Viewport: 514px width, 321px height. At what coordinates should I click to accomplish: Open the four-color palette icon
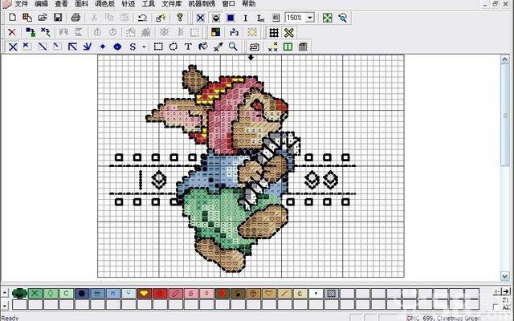216,32
